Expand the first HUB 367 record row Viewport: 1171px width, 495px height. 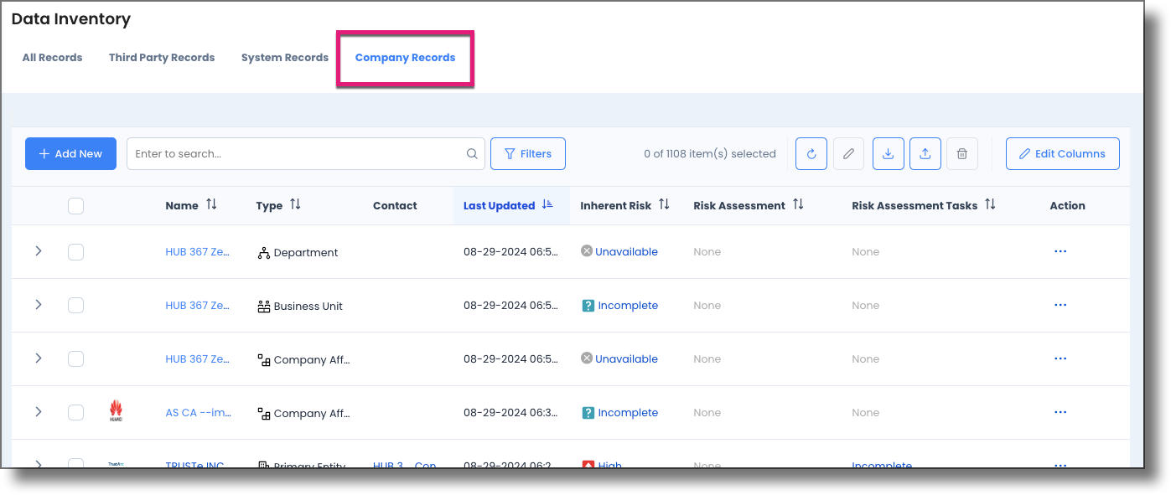[x=38, y=251]
